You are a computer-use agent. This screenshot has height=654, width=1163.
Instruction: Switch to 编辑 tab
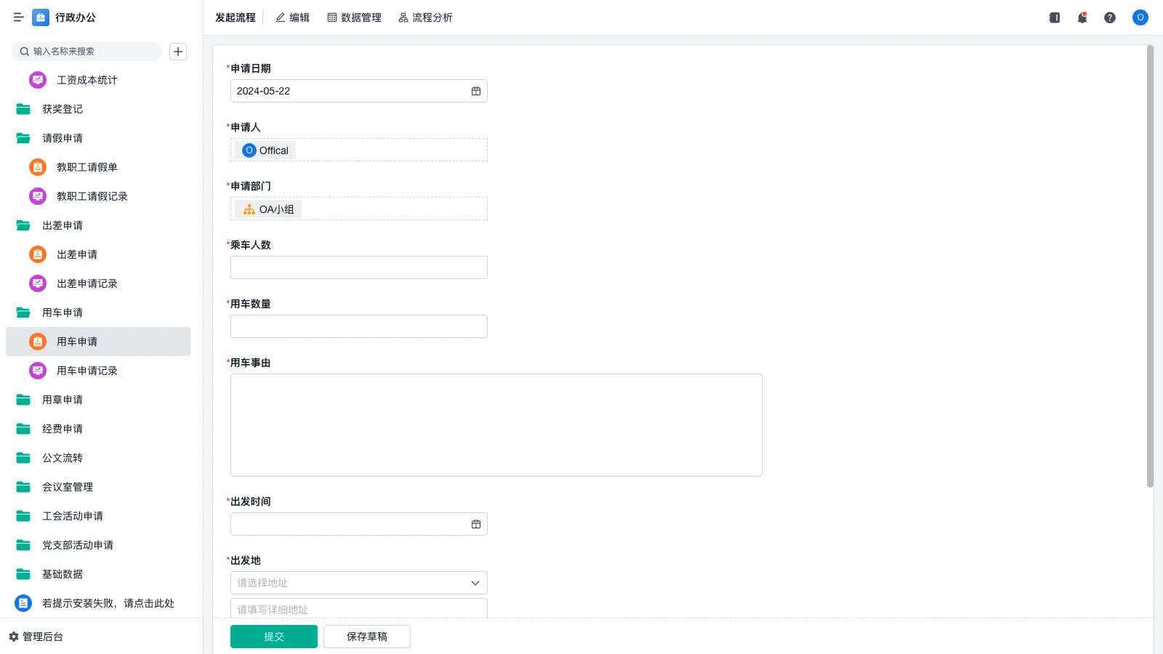(x=292, y=17)
